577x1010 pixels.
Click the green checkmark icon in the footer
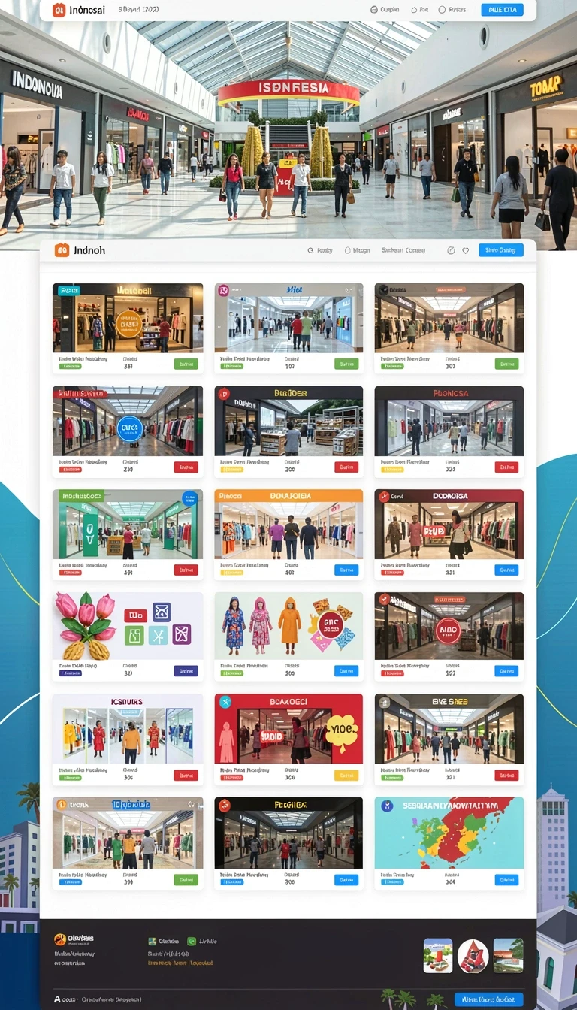point(192,941)
